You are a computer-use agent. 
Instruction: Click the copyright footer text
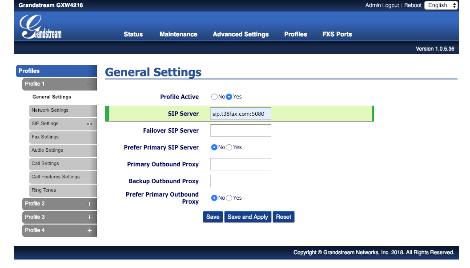point(374,252)
